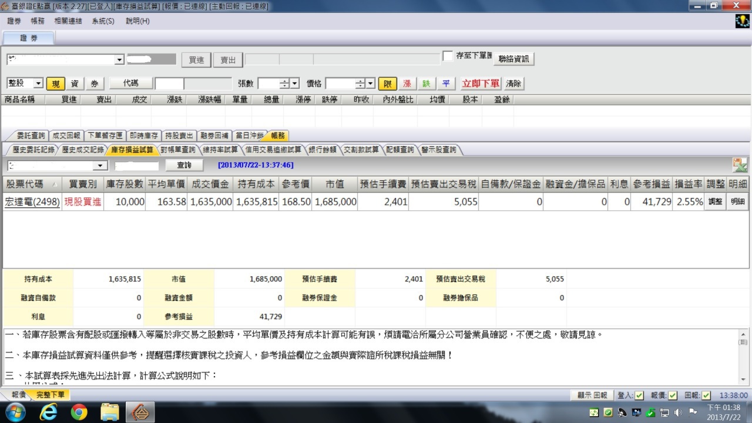This screenshot has height=423, width=752.
Task: Click the 立即下單 order button
Action: tap(481, 84)
